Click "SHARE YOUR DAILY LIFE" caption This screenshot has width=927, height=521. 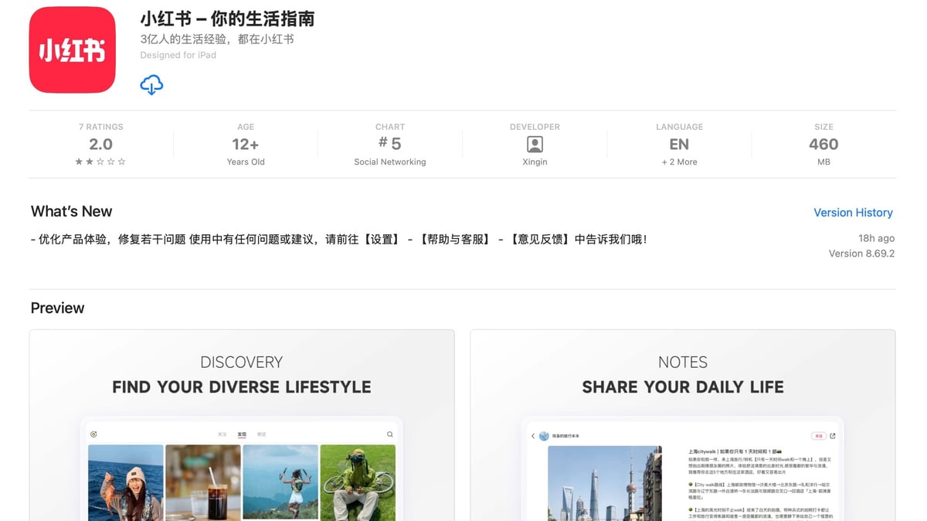(683, 387)
